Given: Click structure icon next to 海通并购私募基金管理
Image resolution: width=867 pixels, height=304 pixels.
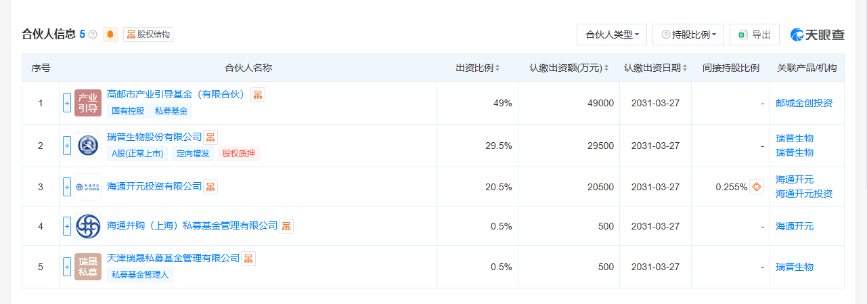Looking at the screenshot, I should 286,226.
